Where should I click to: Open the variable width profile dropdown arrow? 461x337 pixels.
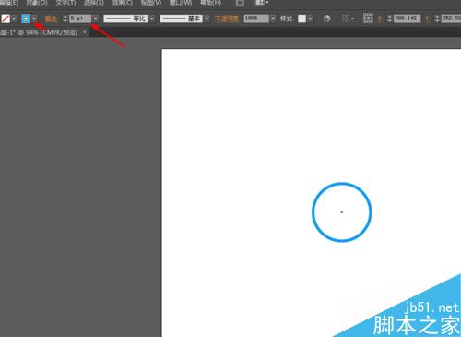[152, 18]
